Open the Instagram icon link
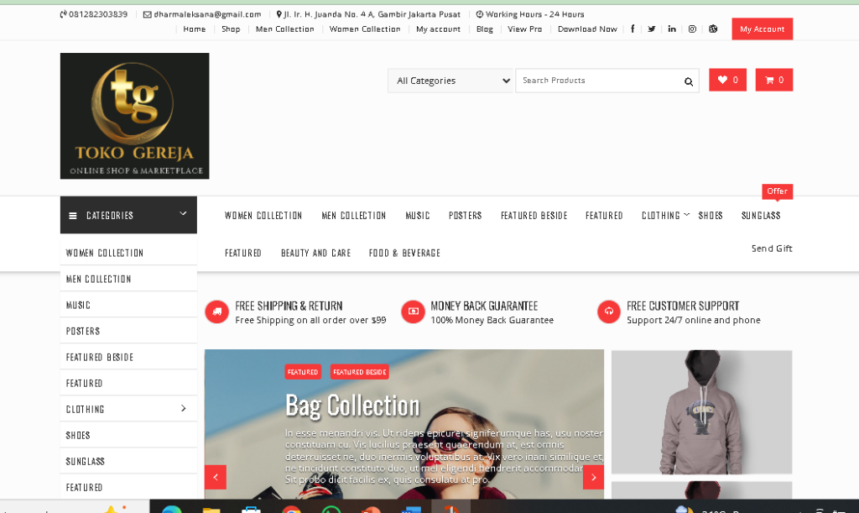Screen dimensions: 859x513 pos(692,29)
